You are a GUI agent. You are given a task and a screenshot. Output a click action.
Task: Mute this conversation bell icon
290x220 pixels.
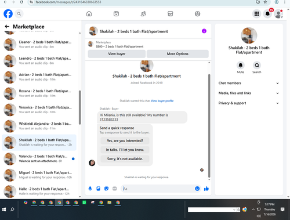click(x=241, y=65)
